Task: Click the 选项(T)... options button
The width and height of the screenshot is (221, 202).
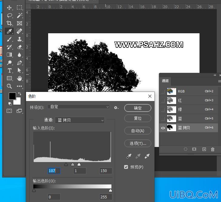Action: coord(138,143)
